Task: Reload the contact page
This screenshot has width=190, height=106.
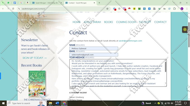Action: tap(13, 9)
